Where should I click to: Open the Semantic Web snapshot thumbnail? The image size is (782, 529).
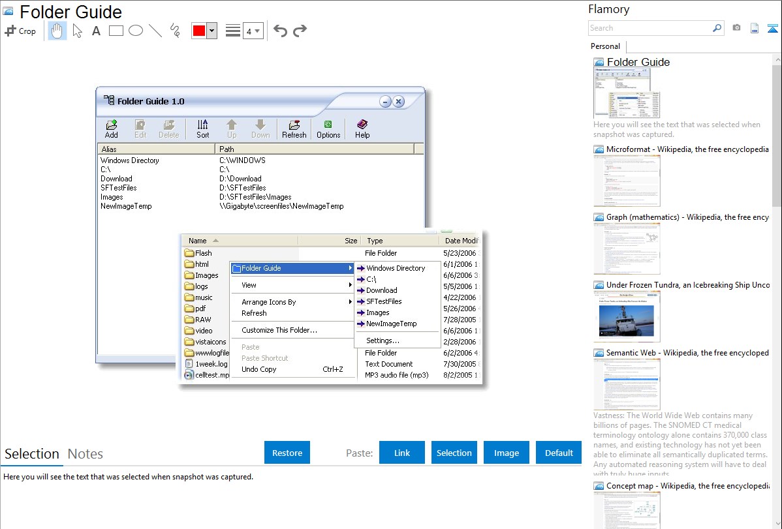(x=627, y=384)
